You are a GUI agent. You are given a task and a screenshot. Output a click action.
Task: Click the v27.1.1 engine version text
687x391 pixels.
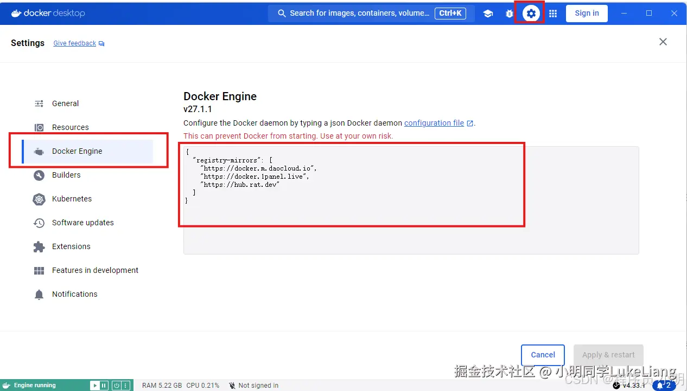pyautogui.click(x=198, y=109)
